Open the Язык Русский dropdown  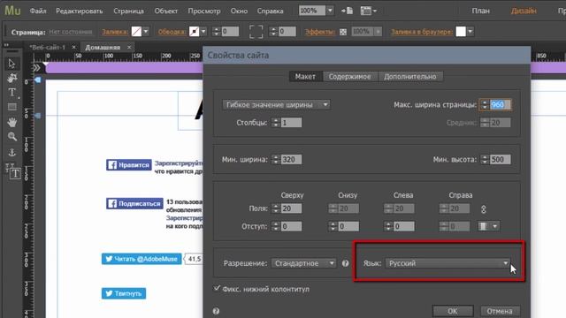tap(448, 263)
